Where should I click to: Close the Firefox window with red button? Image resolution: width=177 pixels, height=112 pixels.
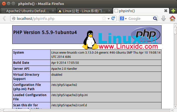click(x=4, y=4)
